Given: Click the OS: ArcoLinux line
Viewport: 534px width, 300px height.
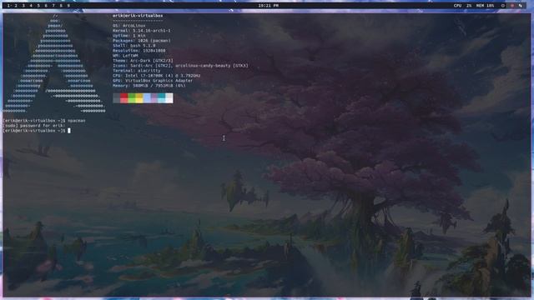Looking at the screenshot, I should point(129,26).
